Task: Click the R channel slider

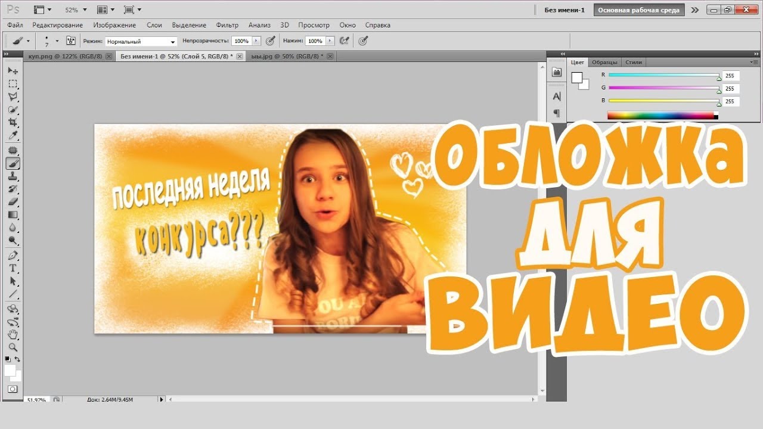Action: (664, 75)
